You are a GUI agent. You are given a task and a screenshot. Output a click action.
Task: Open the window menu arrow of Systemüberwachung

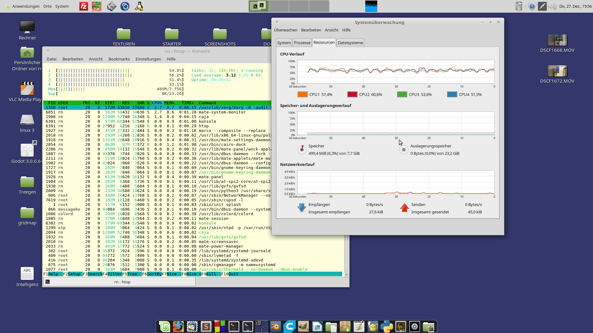(x=277, y=22)
